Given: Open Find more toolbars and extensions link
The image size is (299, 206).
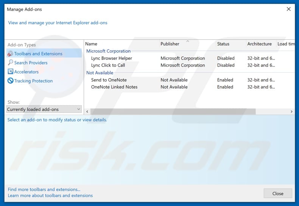Looking at the screenshot, I should click(44, 189).
